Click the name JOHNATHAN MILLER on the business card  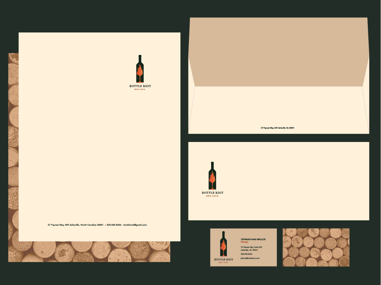(x=253, y=239)
